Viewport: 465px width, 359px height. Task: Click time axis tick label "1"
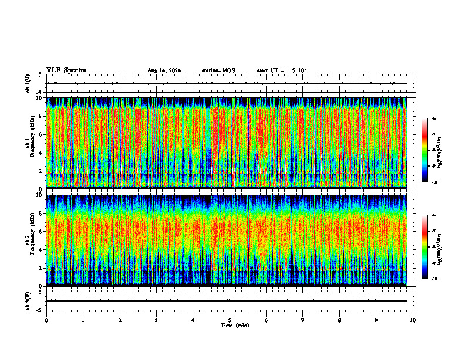83,320
